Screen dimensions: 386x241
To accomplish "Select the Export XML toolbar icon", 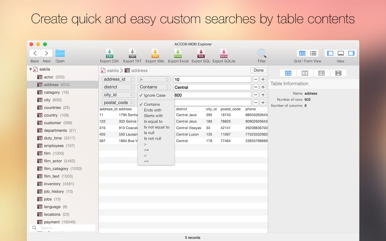I will point(155,55).
